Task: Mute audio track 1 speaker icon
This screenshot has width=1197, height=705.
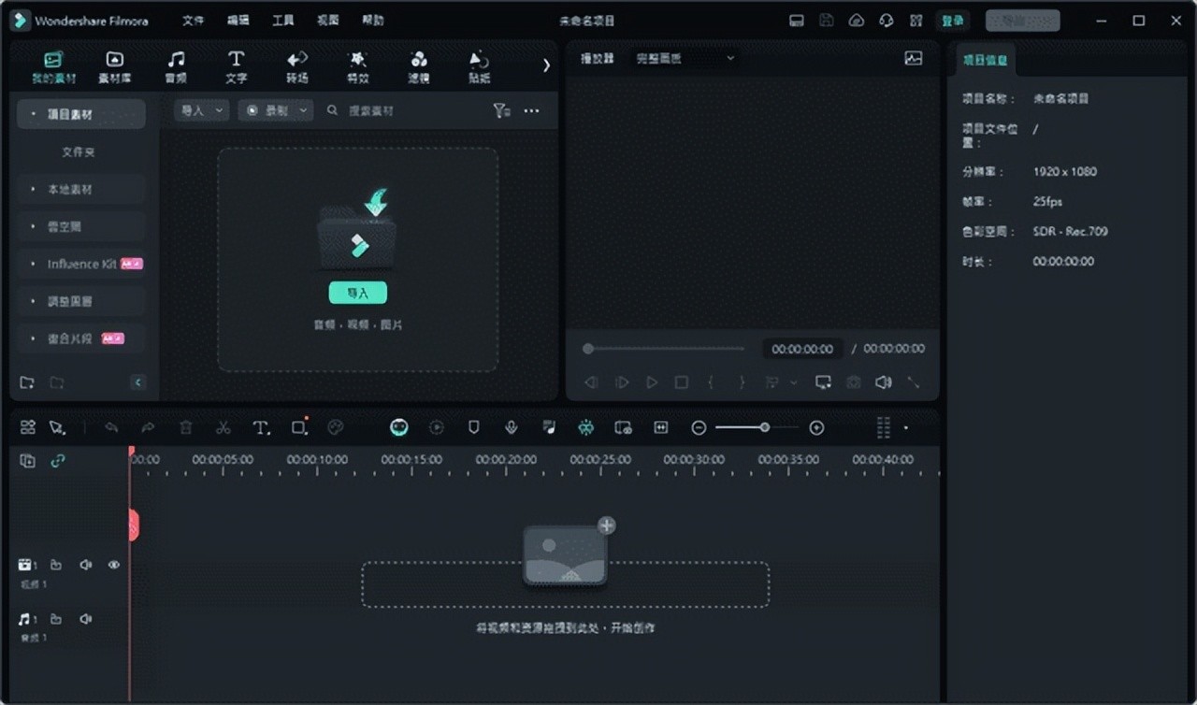Action: [86, 619]
